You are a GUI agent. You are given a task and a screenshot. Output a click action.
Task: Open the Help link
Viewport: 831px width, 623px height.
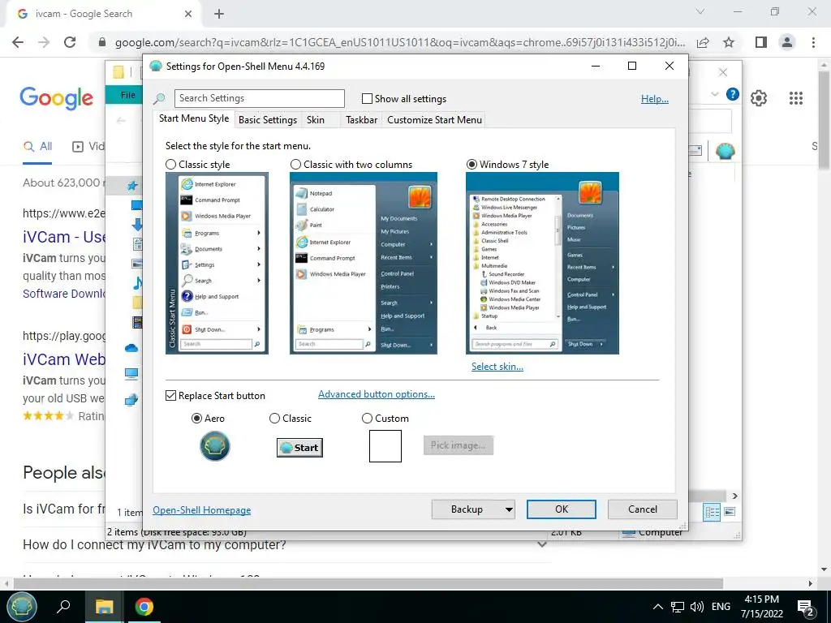coord(655,98)
